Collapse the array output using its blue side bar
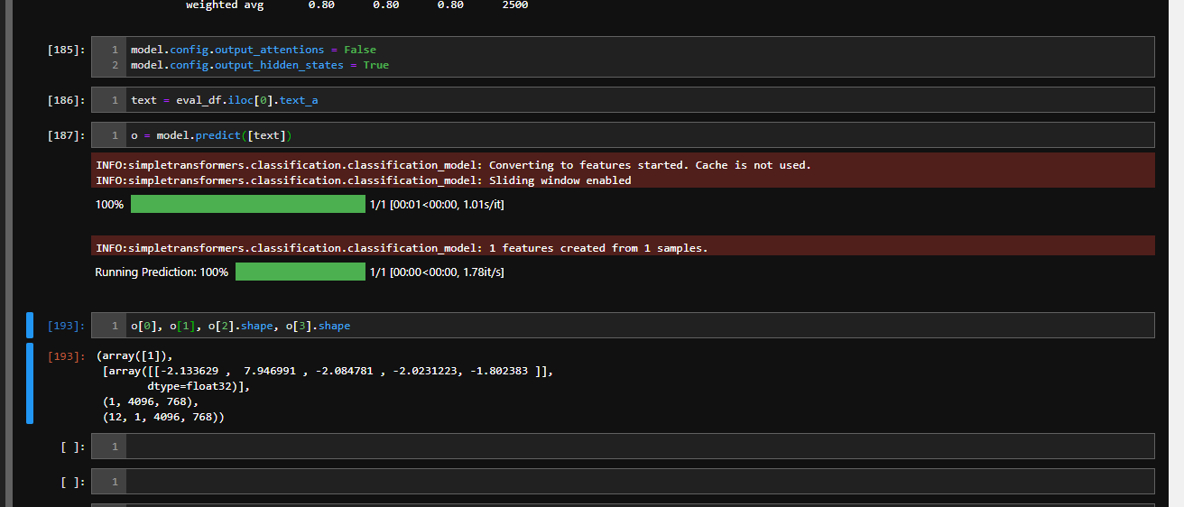 (x=30, y=383)
